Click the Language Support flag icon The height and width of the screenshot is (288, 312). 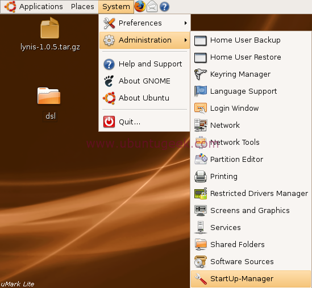201,91
